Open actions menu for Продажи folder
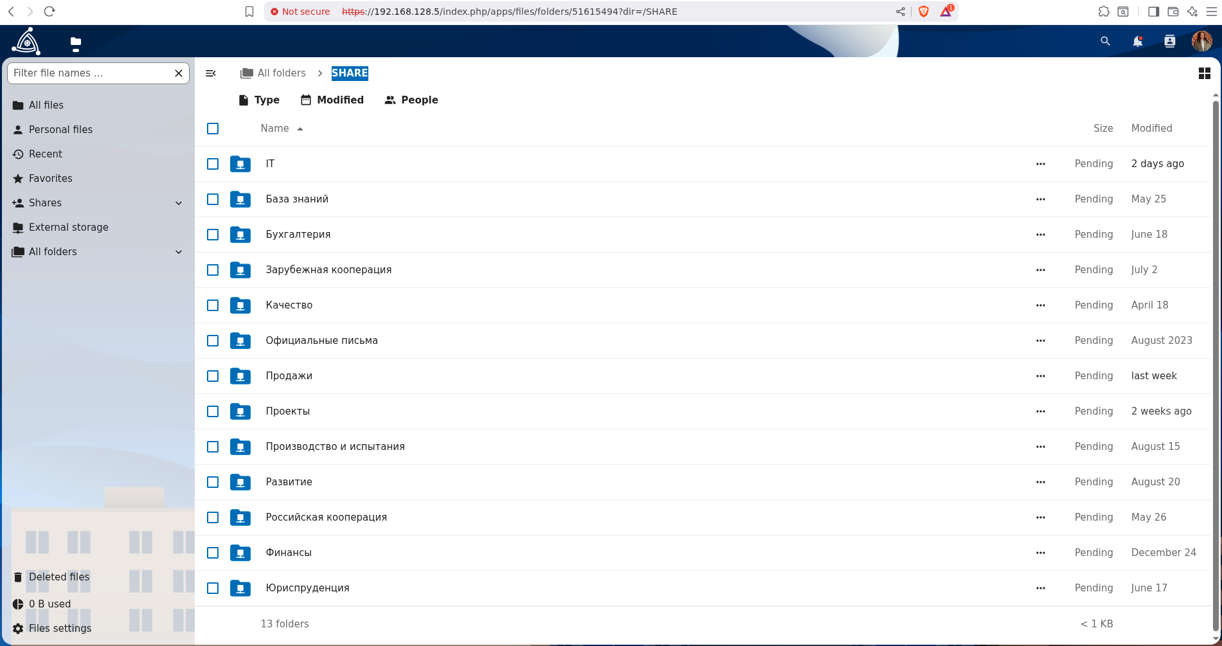Viewport: 1222px width, 646px height. tap(1040, 376)
